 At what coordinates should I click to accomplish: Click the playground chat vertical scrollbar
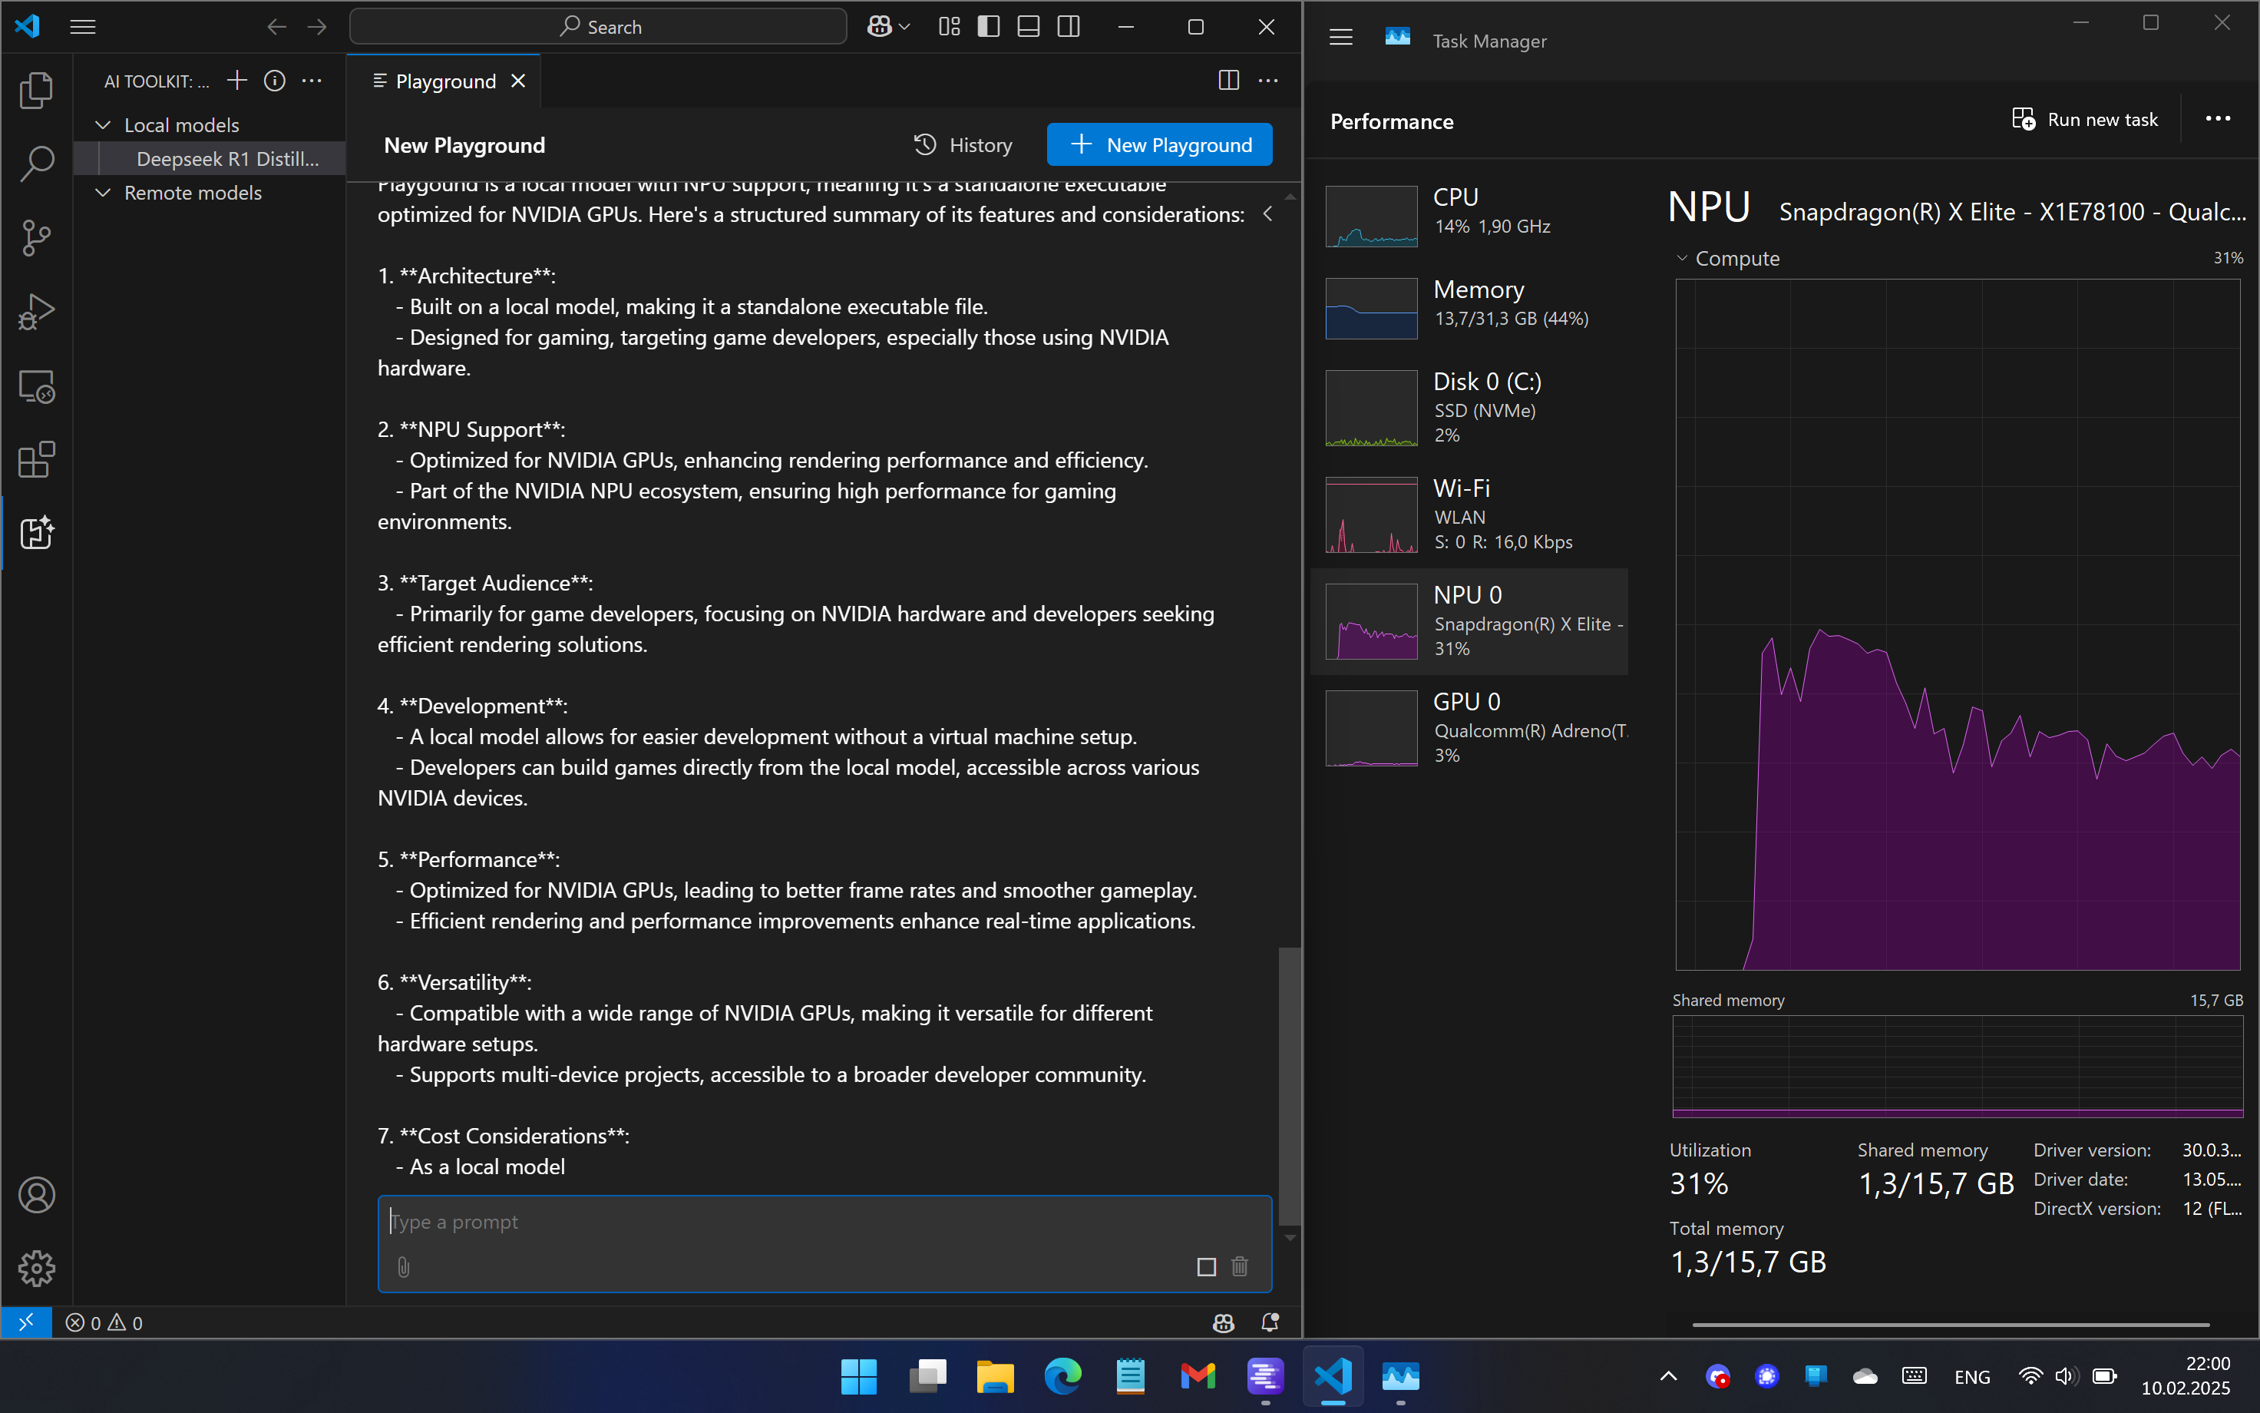[x=1290, y=1084]
